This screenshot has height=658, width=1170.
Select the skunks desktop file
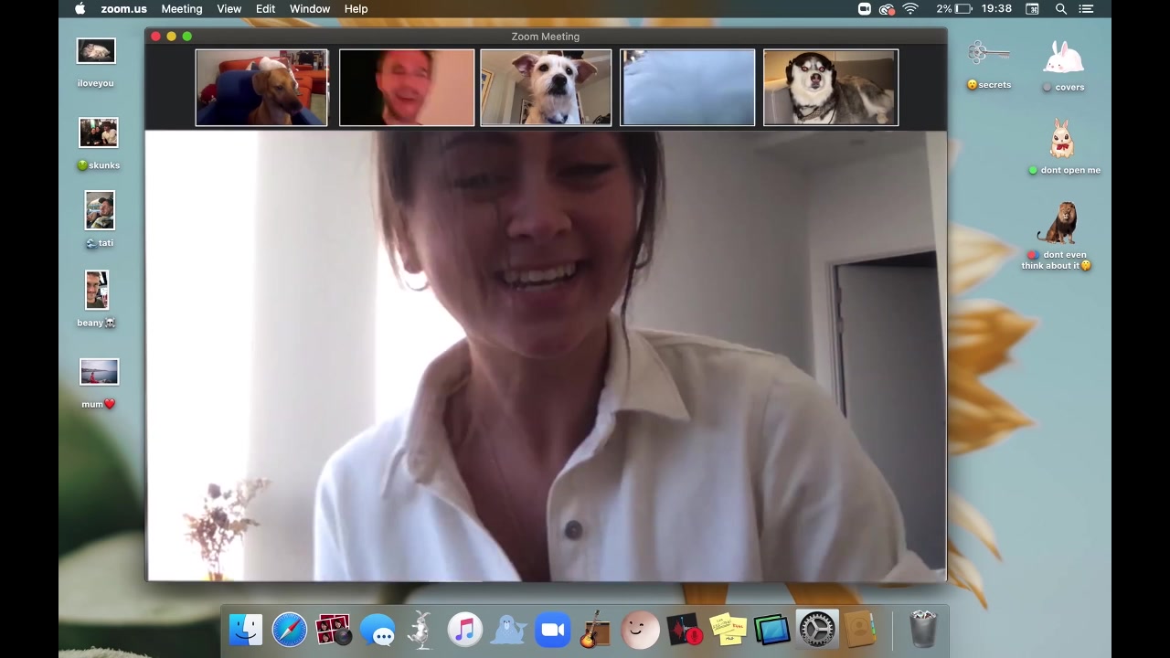99,144
